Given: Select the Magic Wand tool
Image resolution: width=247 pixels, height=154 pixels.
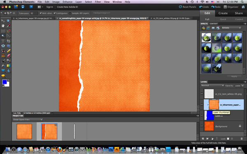Looking at the screenshot, I should [x=3, y=36].
